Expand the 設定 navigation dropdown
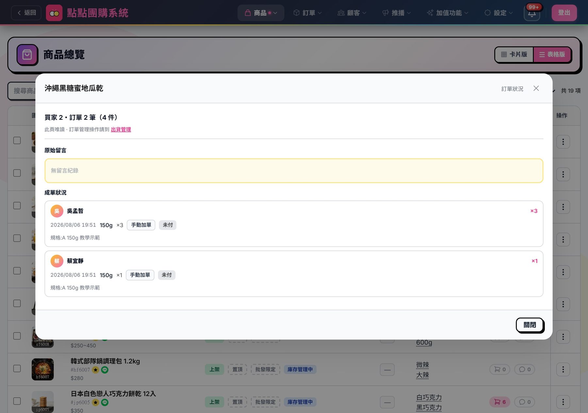The image size is (588, 413). coord(498,13)
